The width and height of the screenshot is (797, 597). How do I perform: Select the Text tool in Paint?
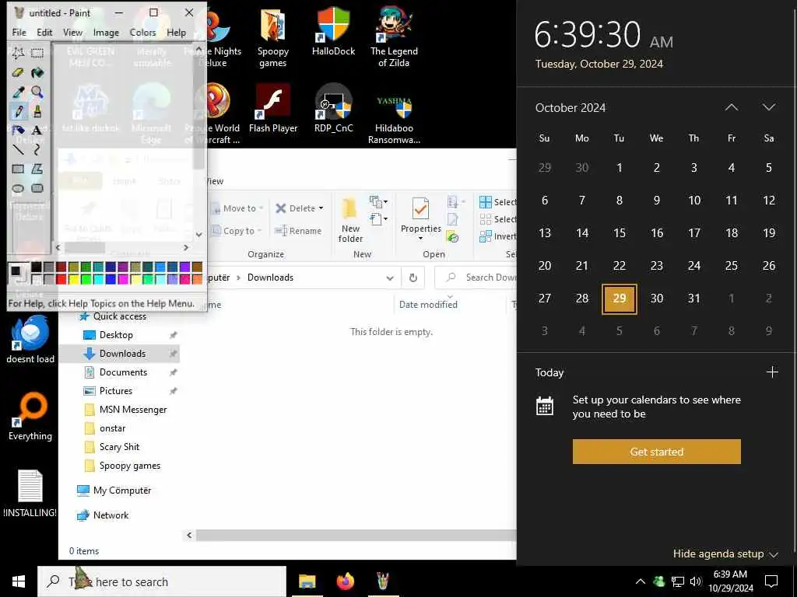pyautogui.click(x=37, y=131)
